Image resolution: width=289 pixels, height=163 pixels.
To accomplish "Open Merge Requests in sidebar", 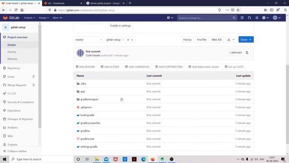I will pyautogui.click(x=17, y=85).
